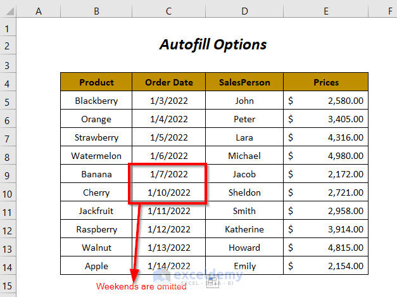The width and height of the screenshot is (397, 297).
Task: Click the Sheldon salesperson cell
Action: click(x=244, y=193)
